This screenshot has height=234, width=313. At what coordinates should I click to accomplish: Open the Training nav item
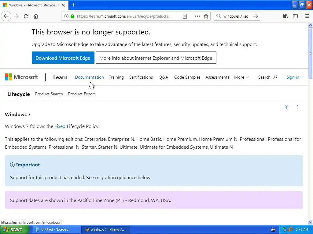(x=116, y=77)
